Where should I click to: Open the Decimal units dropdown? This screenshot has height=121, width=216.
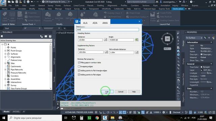(x=178, y=112)
